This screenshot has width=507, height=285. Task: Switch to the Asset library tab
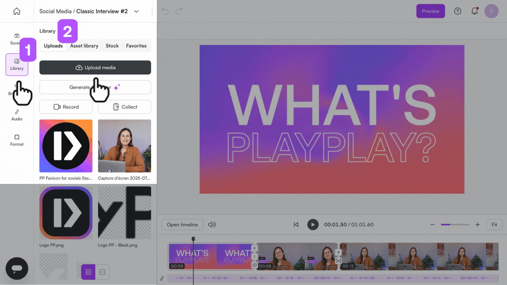click(x=84, y=46)
